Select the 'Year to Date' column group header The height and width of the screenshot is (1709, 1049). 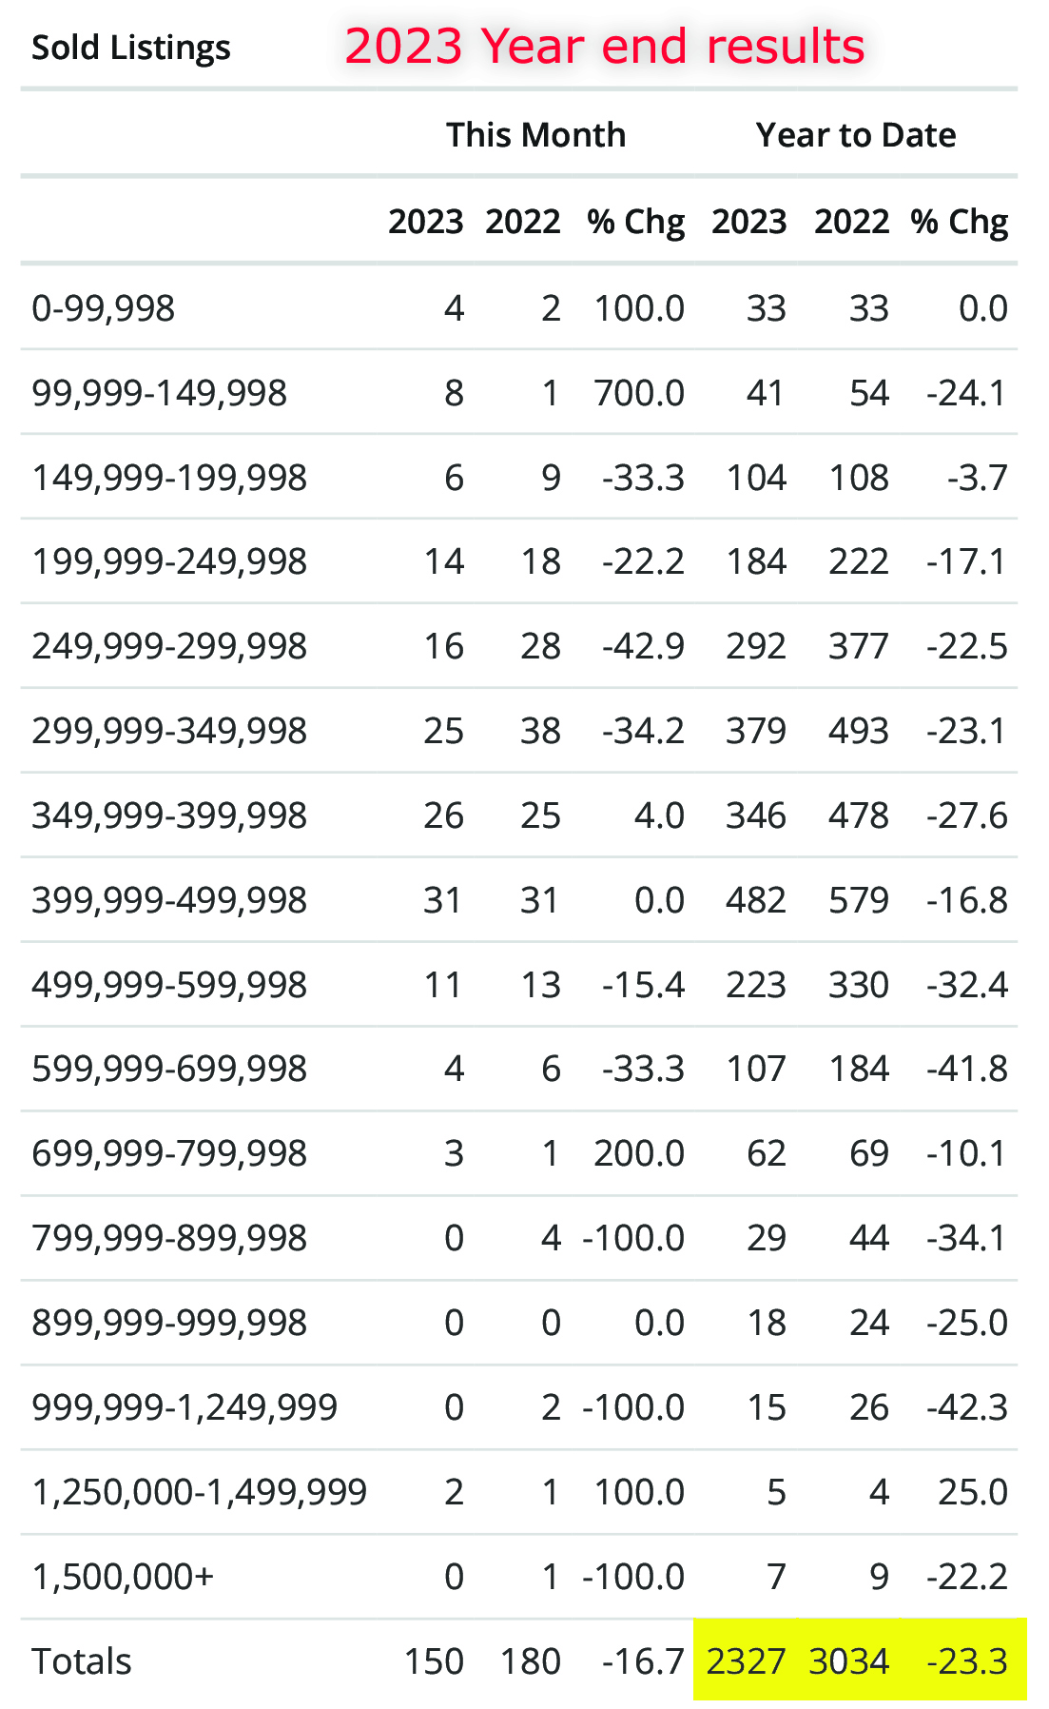(x=856, y=135)
